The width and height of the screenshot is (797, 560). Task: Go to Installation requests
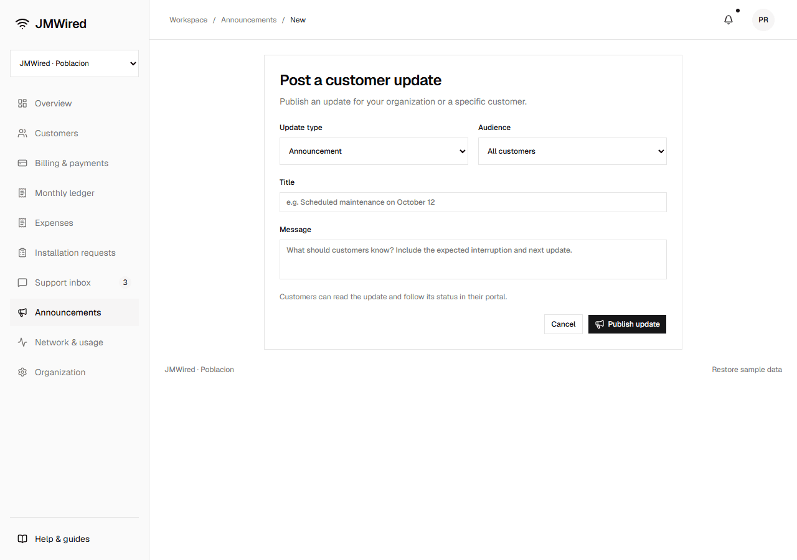click(74, 253)
